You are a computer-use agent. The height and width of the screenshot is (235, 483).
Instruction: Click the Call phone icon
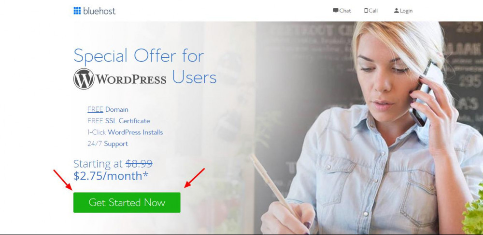coord(366,11)
